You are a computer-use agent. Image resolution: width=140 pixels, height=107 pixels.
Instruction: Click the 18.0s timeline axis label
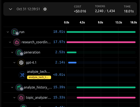134,22
